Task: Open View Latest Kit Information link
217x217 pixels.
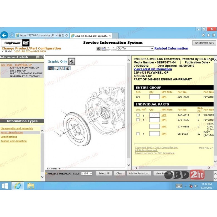Action: 153,69
